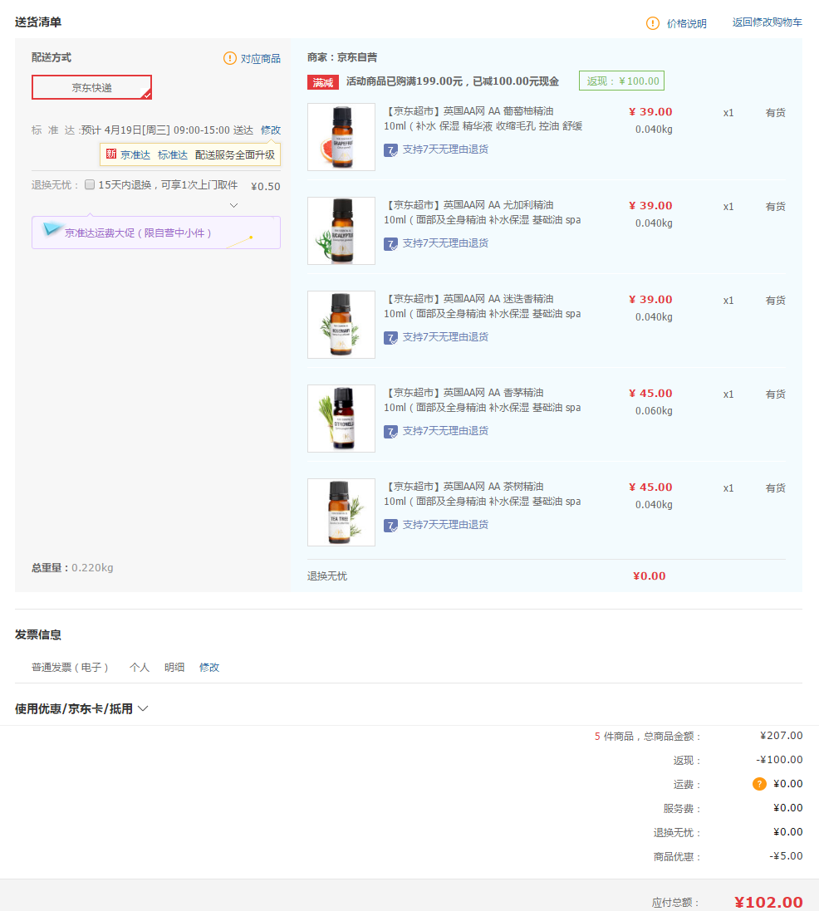The width and height of the screenshot is (819, 911).
Task: Click the 7-day return badge on 葡萄柚精油
Action: point(390,149)
